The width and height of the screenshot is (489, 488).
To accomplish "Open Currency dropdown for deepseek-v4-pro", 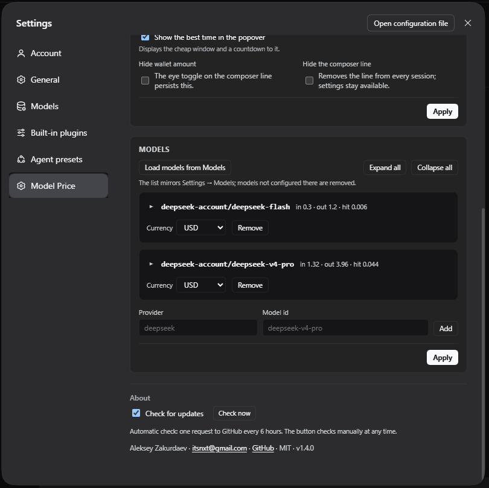I will click(x=201, y=285).
